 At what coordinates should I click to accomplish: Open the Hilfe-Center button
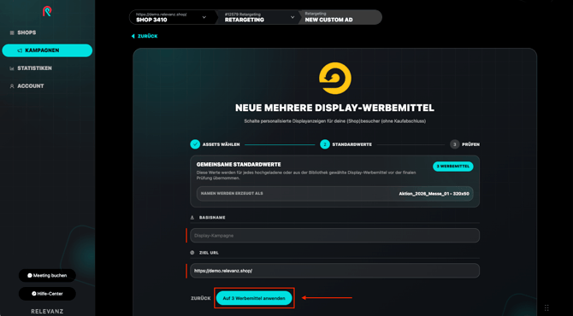pos(47,294)
